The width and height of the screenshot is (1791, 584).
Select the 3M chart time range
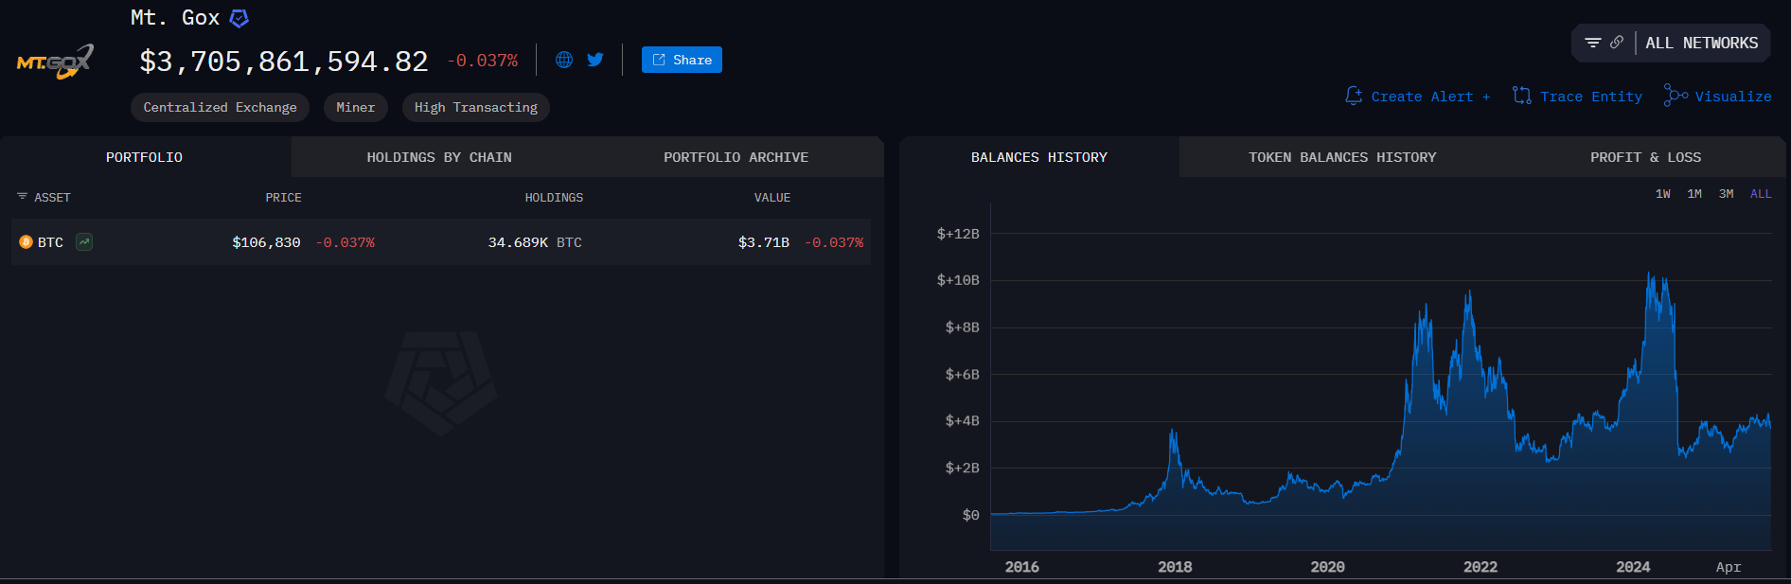point(1726,194)
